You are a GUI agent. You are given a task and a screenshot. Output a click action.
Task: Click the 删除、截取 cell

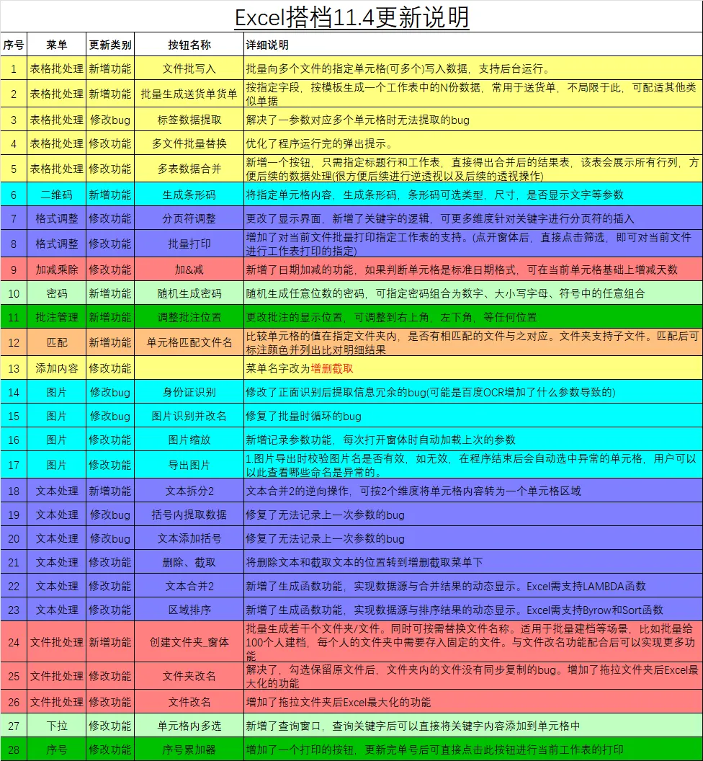pos(189,562)
